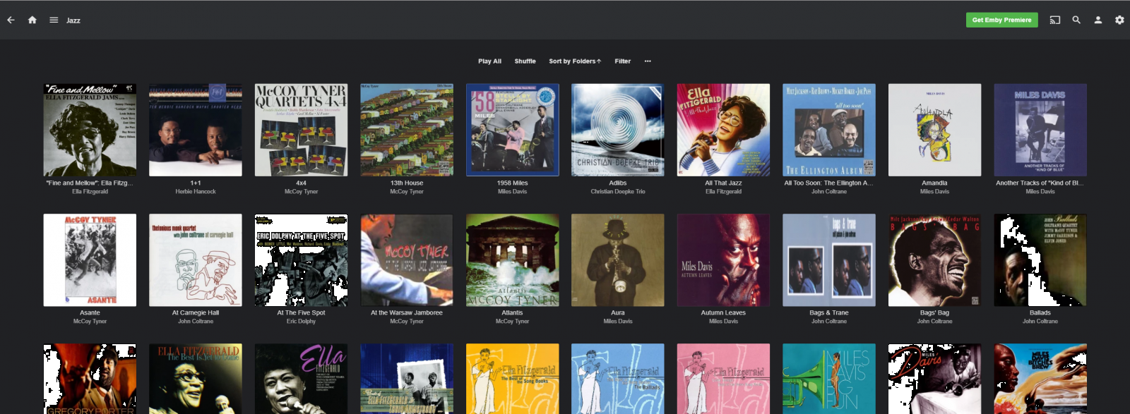Click the Bags & Trane title link
The image size is (1130, 414).
(829, 312)
